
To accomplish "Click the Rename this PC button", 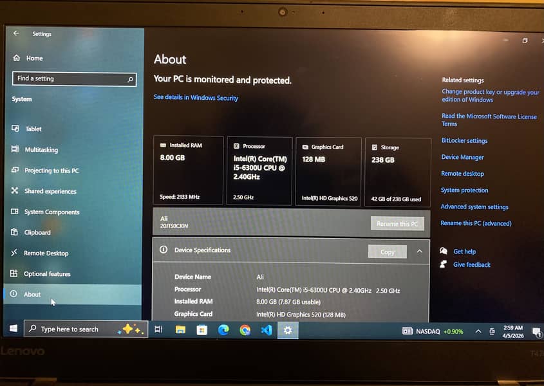I will point(397,224).
